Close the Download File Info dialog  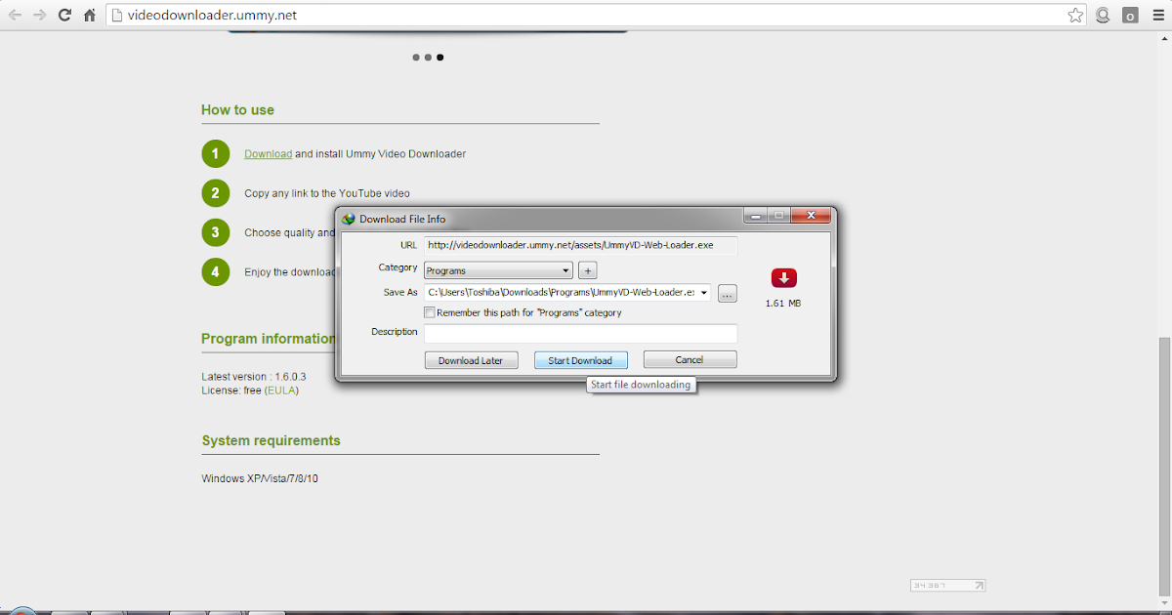(811, 217)
